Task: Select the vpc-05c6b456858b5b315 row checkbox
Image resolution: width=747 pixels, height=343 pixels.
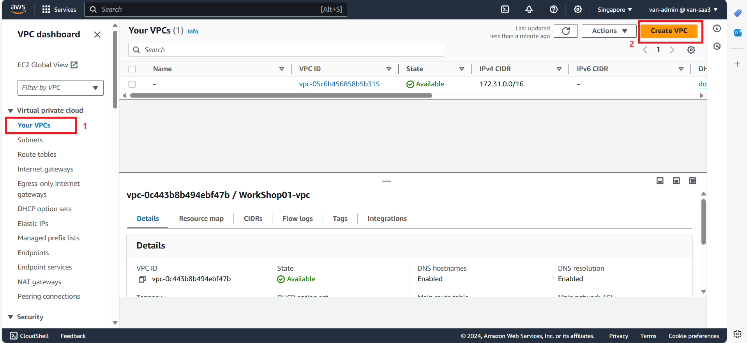Action: pos(132,84)
